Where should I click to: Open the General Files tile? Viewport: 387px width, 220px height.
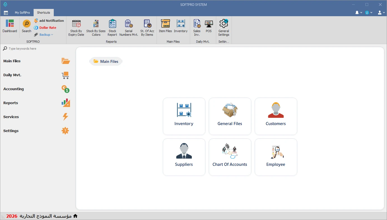[230, 116]
